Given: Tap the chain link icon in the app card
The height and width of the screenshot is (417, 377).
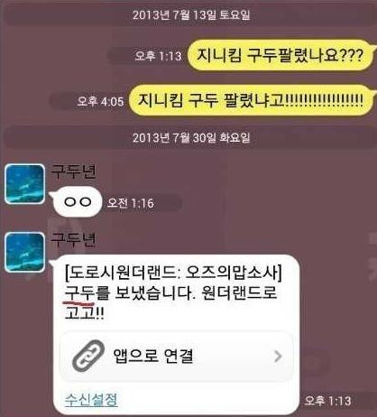Looking at the screenshot, I should pyautogui.click(x=88, y=356).
